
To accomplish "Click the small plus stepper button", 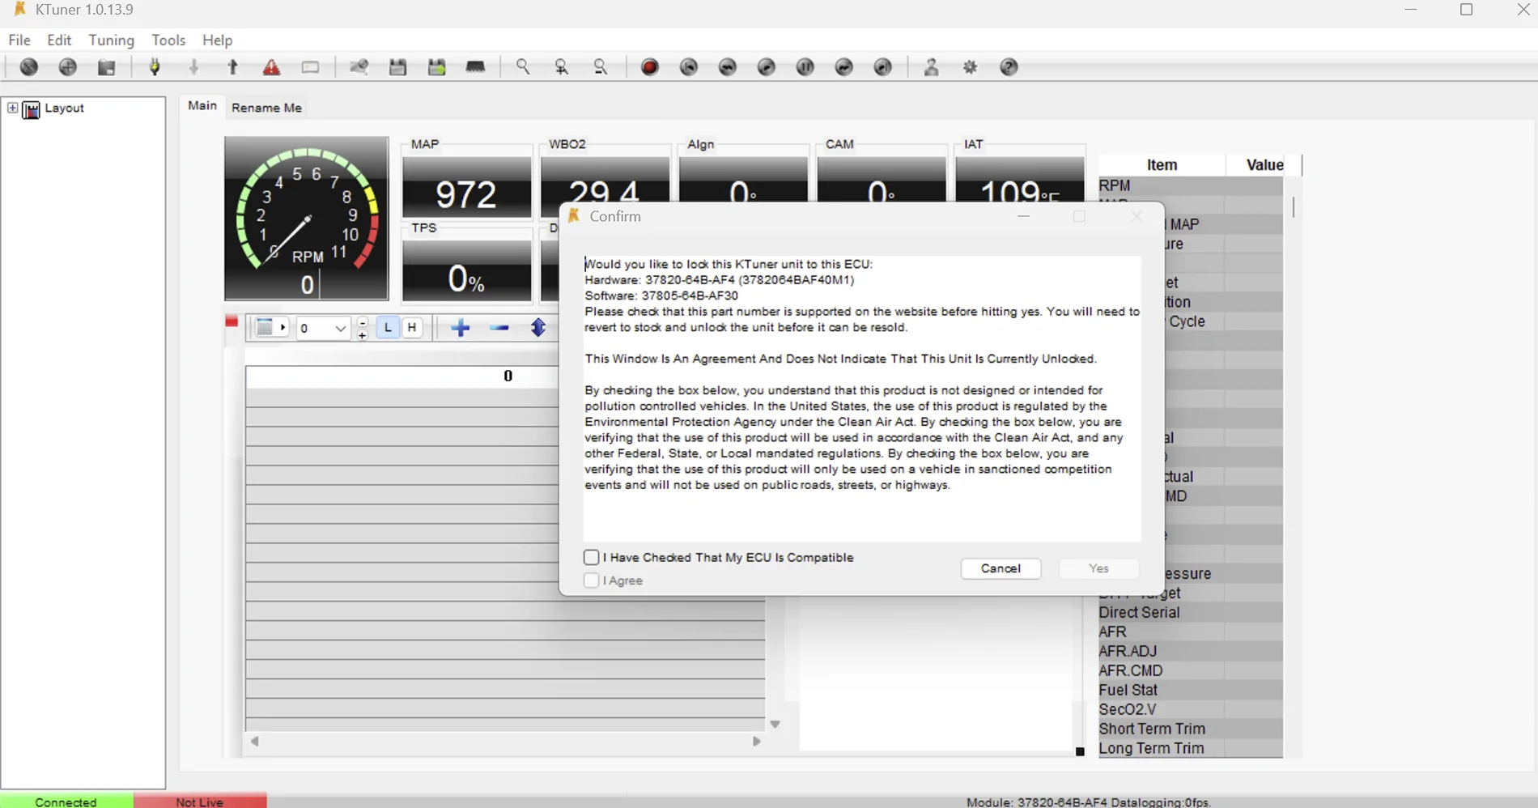I will 362,334.
